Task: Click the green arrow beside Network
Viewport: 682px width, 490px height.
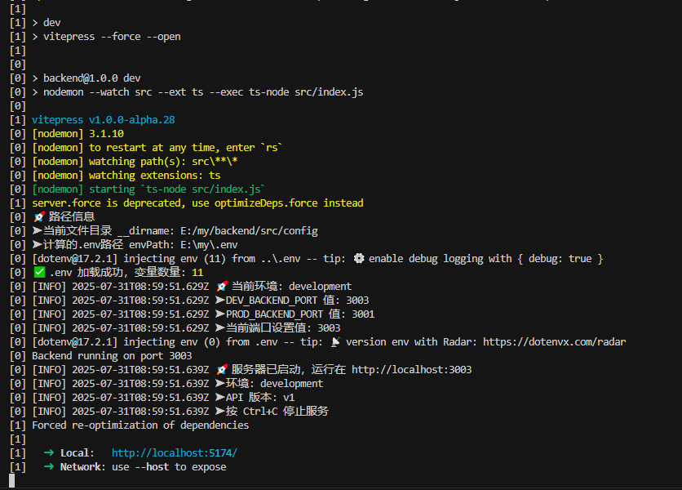Action: (49, 466)
